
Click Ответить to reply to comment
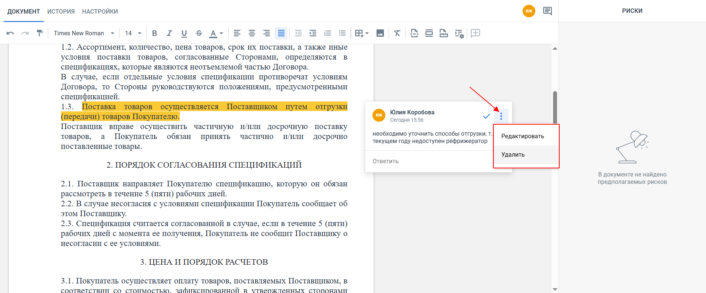[385, 161]
